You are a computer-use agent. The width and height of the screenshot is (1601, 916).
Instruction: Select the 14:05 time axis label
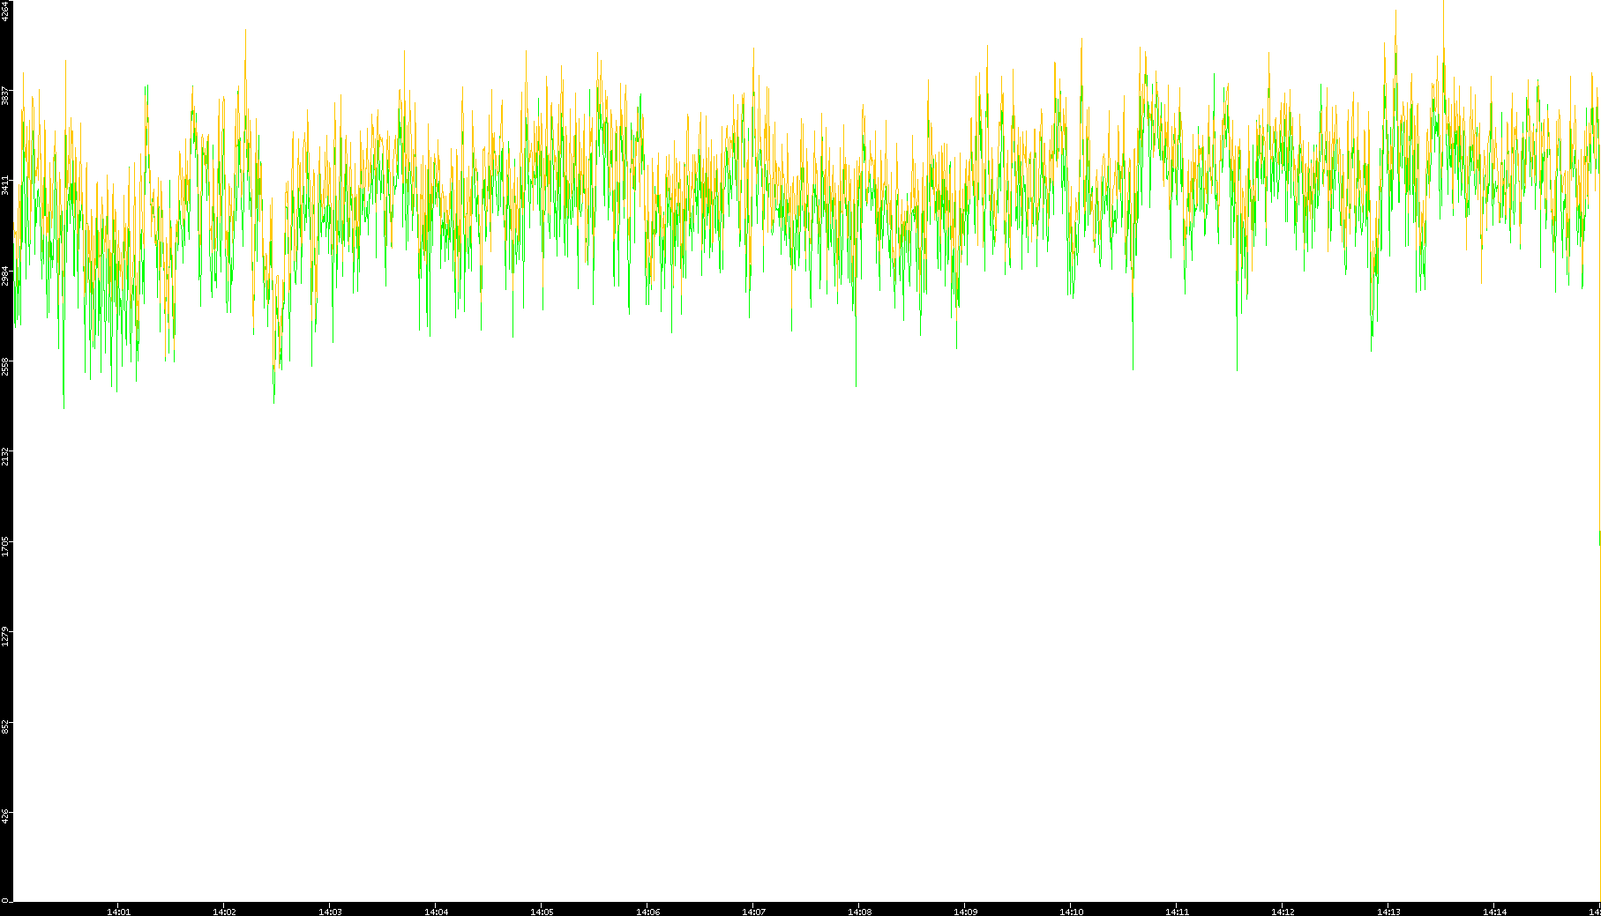pyautogui.click(x=542, y=912)
